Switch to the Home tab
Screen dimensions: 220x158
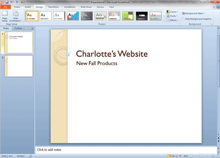[17, 7]
